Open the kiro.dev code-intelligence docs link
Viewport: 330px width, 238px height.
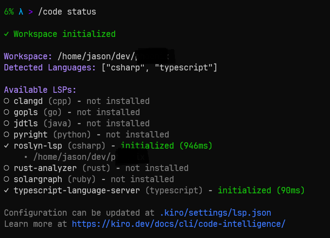[178, 224]
